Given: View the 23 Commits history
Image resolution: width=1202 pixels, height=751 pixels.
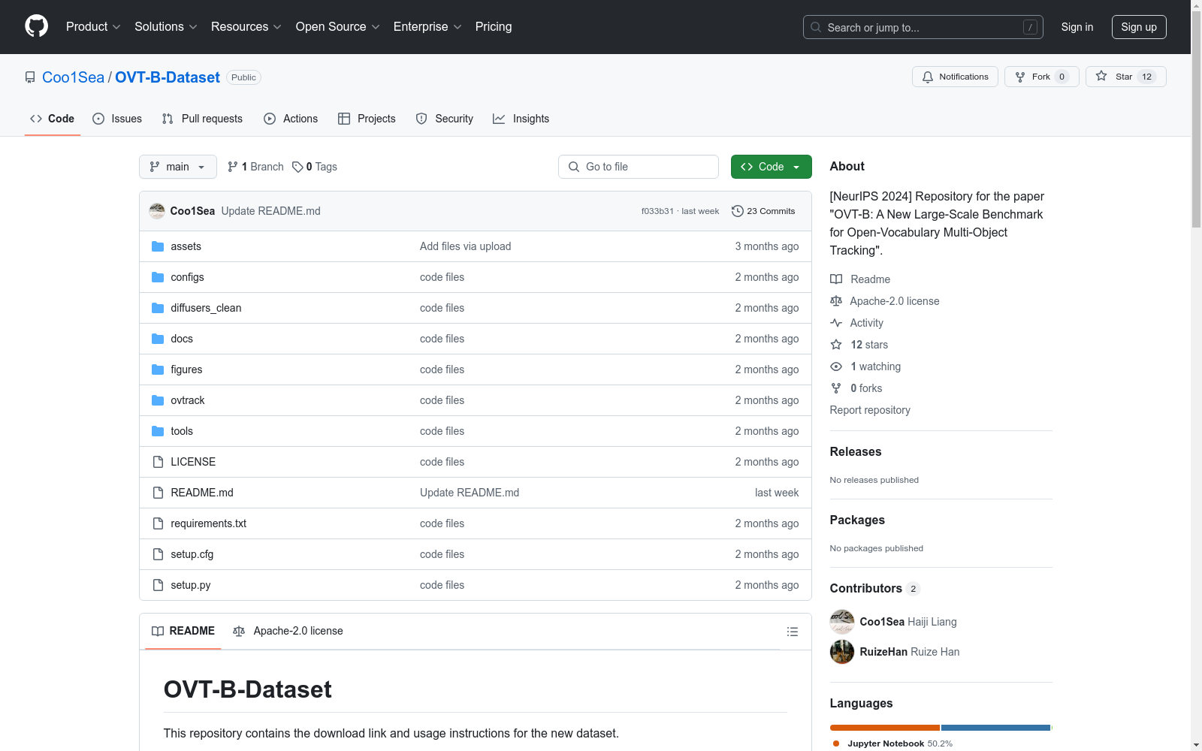Looking at the screenshot, I should click(x=763, y=211).
